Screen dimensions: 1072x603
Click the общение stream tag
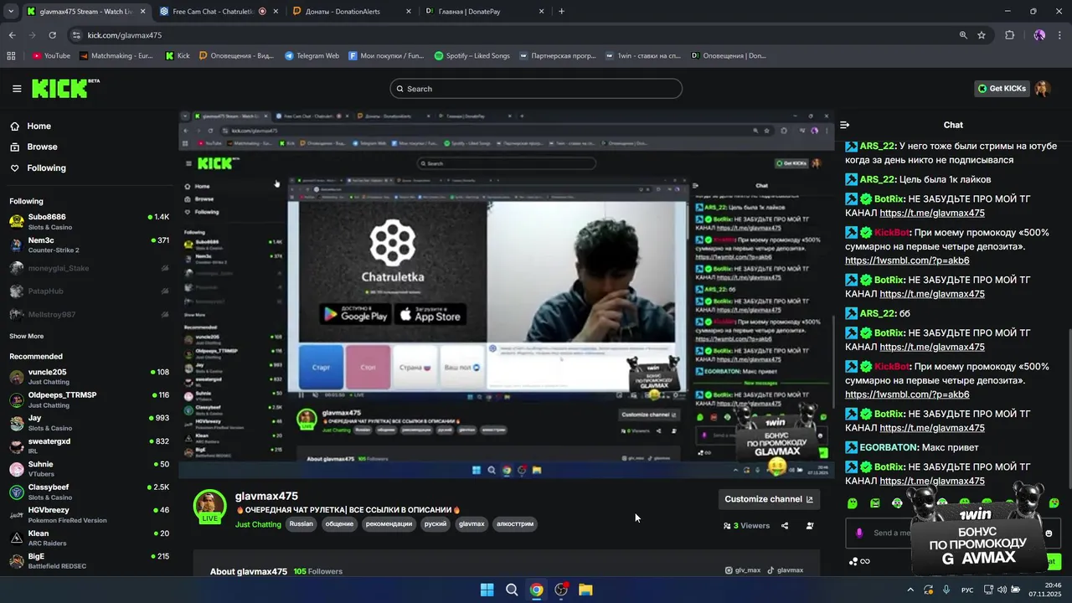pyautogui.click(x=339, y=524)
